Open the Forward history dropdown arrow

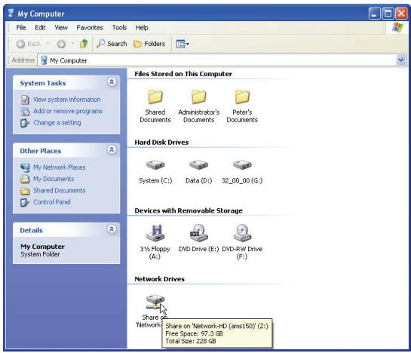click(x=72, y=44)
